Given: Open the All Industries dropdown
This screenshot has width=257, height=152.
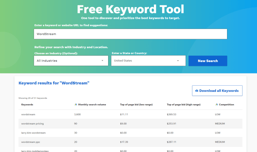Looking at the screenshot, I should pos(71,61).
